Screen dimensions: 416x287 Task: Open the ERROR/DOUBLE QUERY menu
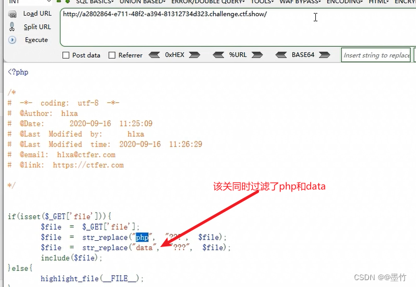coord(208,2)
